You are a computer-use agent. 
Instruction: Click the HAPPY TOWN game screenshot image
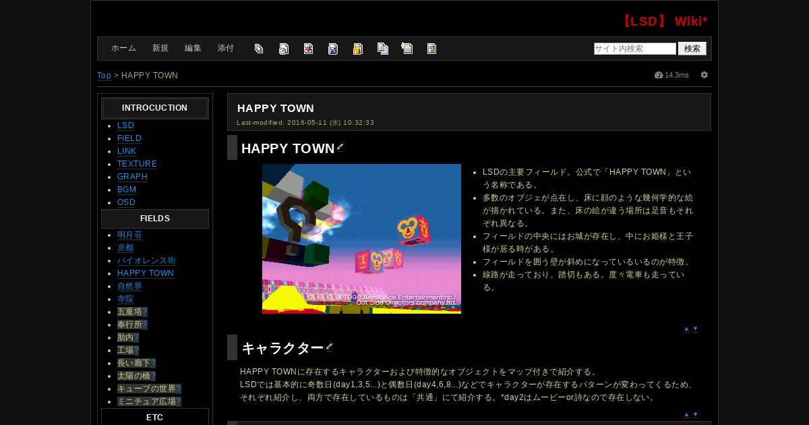(361, 239)
